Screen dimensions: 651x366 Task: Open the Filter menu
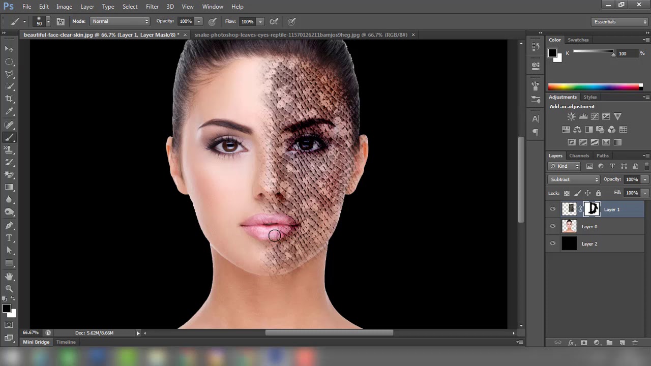152,7
